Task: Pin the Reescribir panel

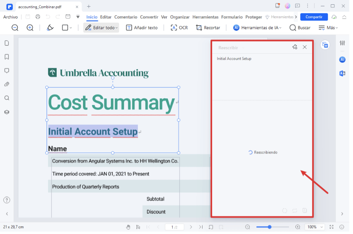Action: 294,47
